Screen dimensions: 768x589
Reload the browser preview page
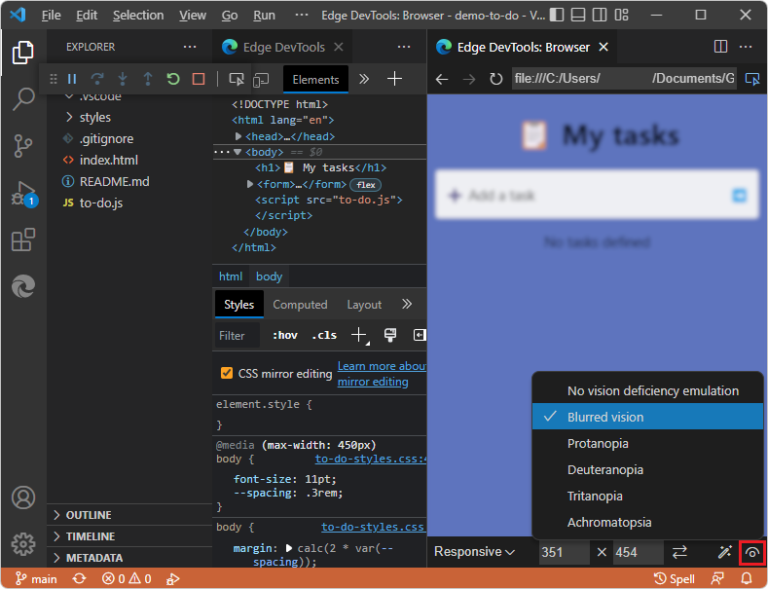(x=495, y=79)
